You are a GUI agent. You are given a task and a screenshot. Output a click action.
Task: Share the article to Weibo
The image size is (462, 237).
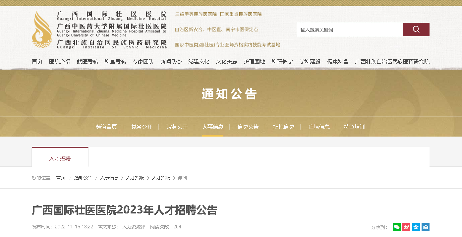point(406,227)
